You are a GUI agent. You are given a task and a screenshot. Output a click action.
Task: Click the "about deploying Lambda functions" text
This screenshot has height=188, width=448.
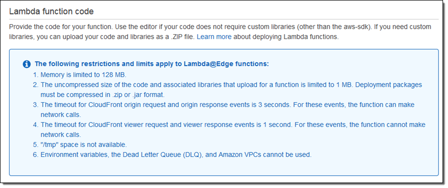coord(286,37)
